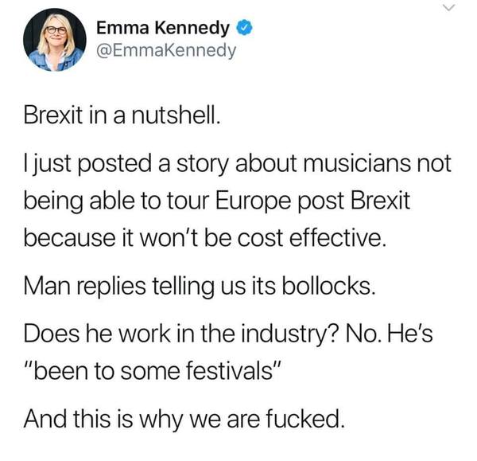Click the blue verified badge
The width and height of the screenshot is (477, 461).
[x=246, y=29]
